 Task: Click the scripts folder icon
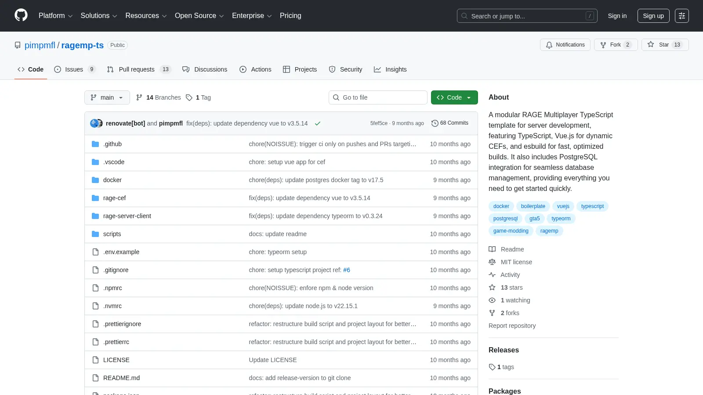pos(95,234)
